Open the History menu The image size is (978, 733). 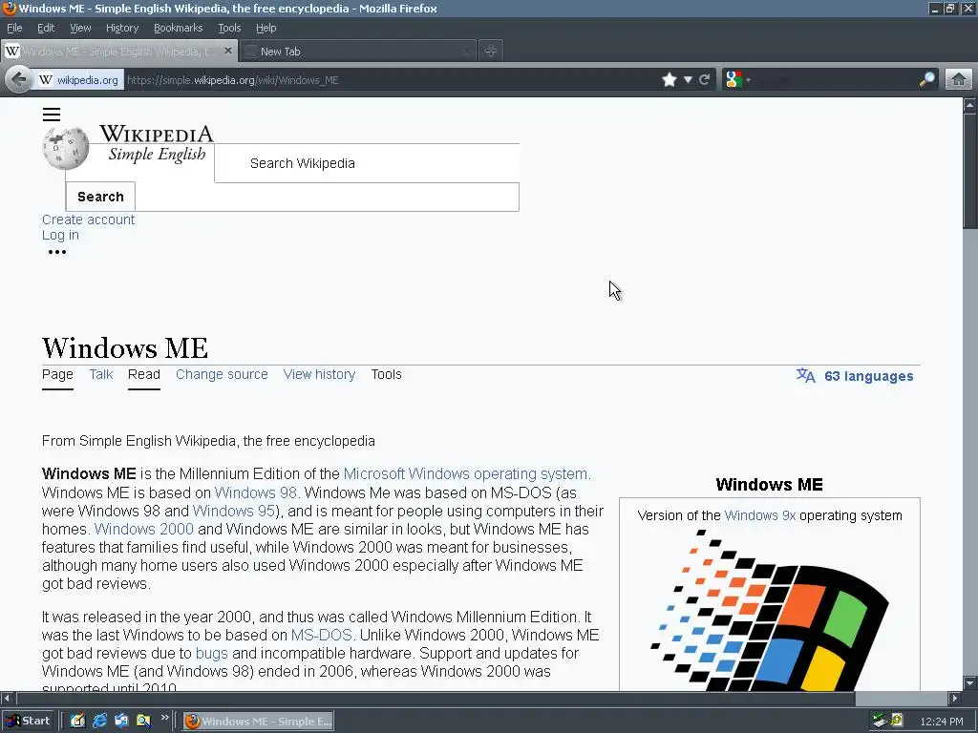(121, 28)
